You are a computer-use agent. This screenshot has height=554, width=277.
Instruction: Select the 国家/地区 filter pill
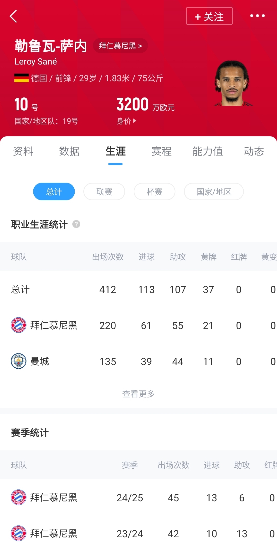click(x=214, y=192)
